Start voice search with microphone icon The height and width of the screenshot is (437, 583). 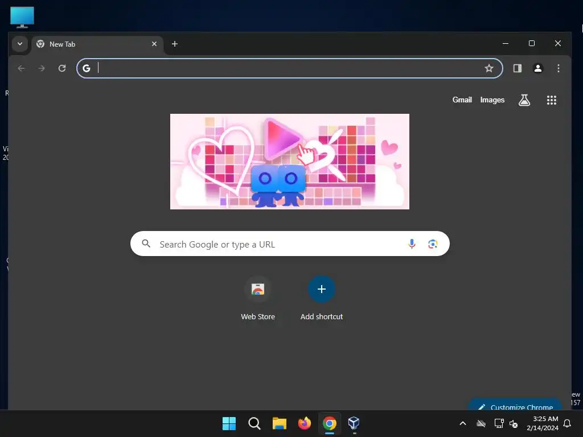pos(412,244)
